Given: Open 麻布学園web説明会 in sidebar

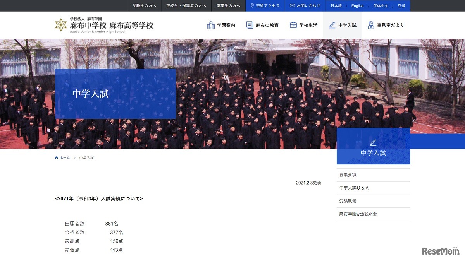Looking at the screenshot, I should pyautogui.click(x=373, y=214).
